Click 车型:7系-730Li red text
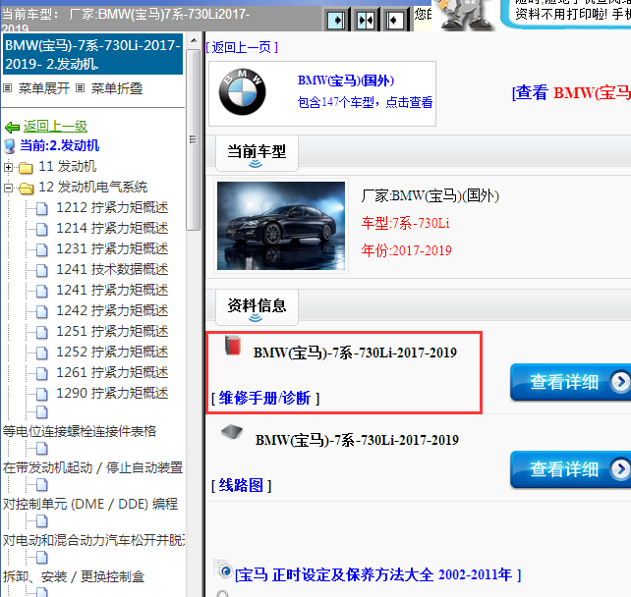Screen dimensions: 631x597 click(x=405, y=223)
